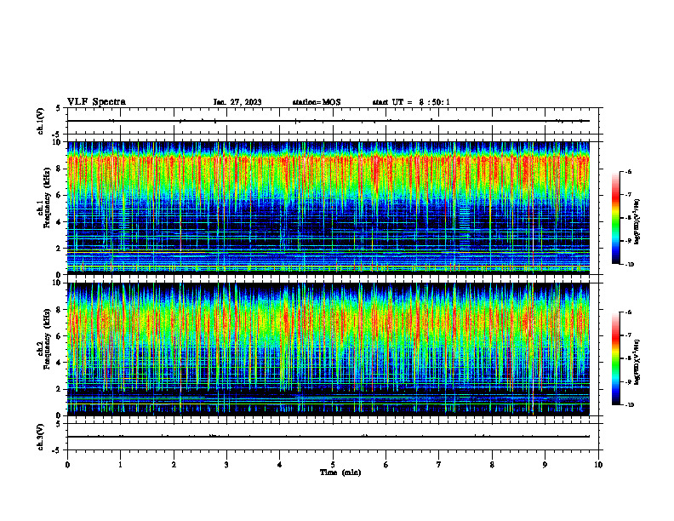Click time-axis tick label "7"

coord(439,465)
